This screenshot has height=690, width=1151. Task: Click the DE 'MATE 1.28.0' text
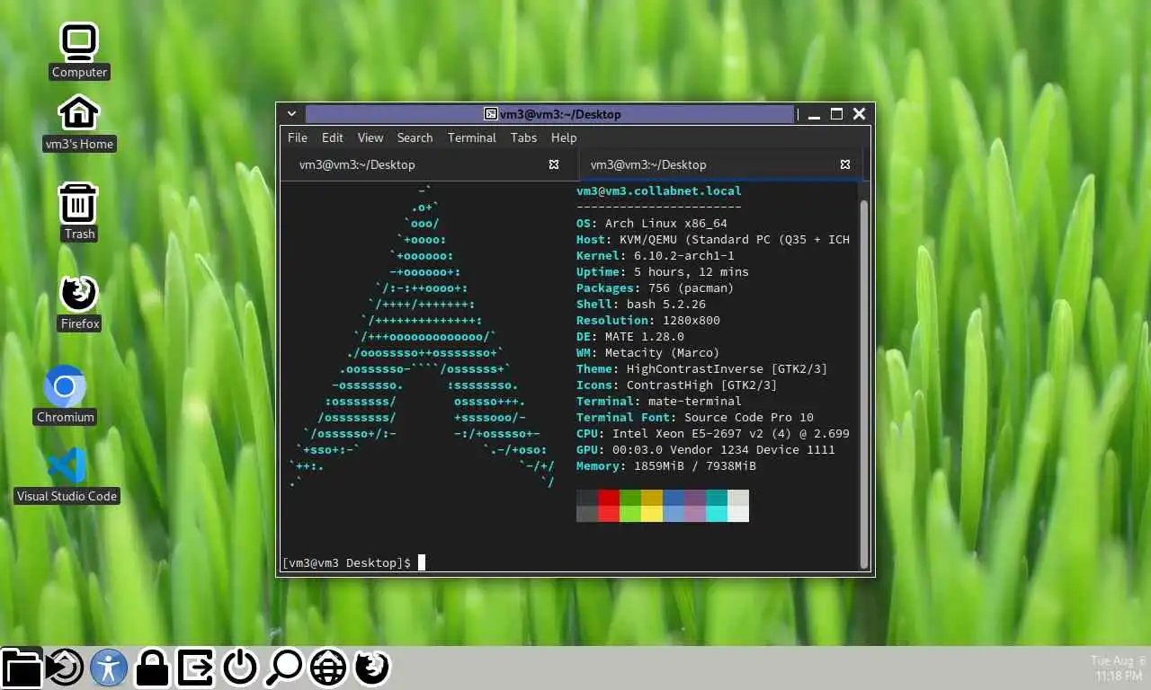[x=645, y=336]
